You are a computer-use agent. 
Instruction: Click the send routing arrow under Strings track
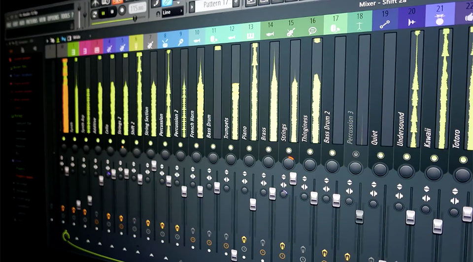pos(282,246)
